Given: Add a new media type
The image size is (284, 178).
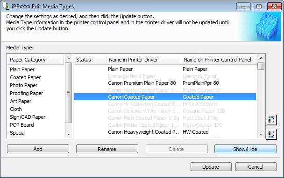Looking at the screenshot, I should click(38, 149).
